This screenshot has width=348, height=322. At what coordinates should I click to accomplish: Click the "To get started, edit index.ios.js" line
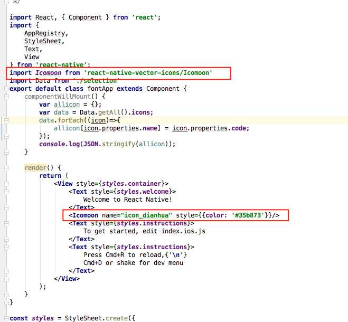coord(144,231)
